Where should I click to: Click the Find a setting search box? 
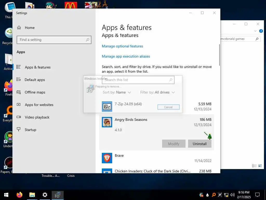(54, 40)
